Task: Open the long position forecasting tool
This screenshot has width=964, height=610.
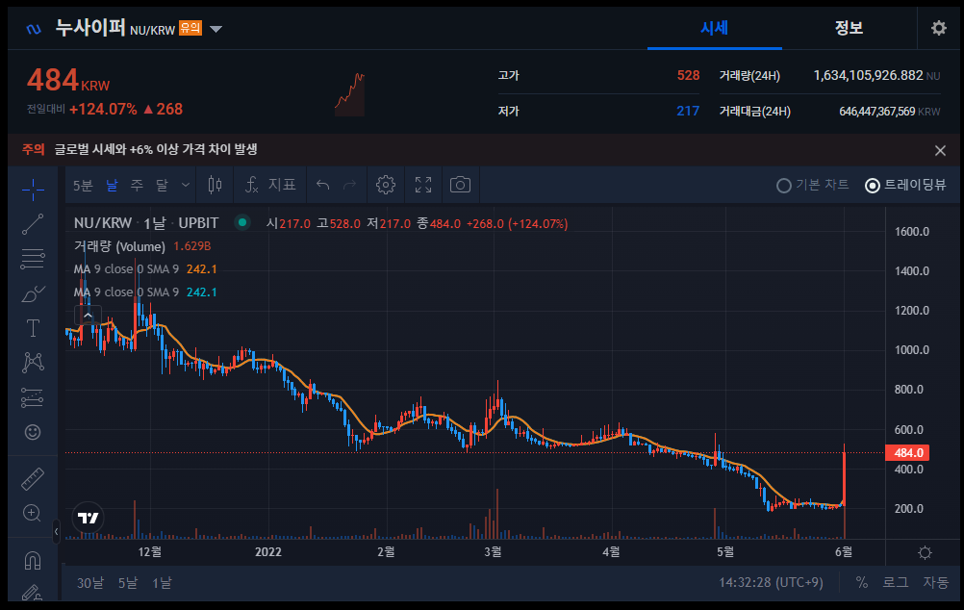Action: (33, 397)
